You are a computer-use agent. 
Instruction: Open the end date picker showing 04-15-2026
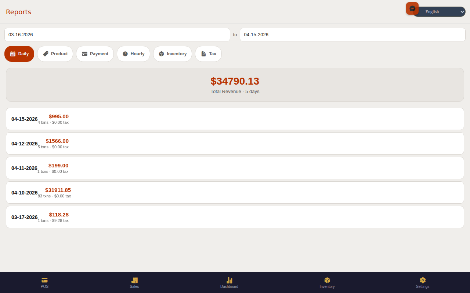tap(352, 34)
